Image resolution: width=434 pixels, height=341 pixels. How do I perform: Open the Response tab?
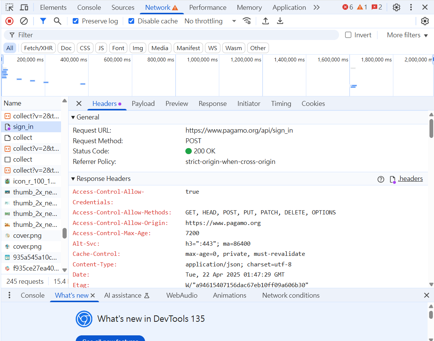click(212, 104)
